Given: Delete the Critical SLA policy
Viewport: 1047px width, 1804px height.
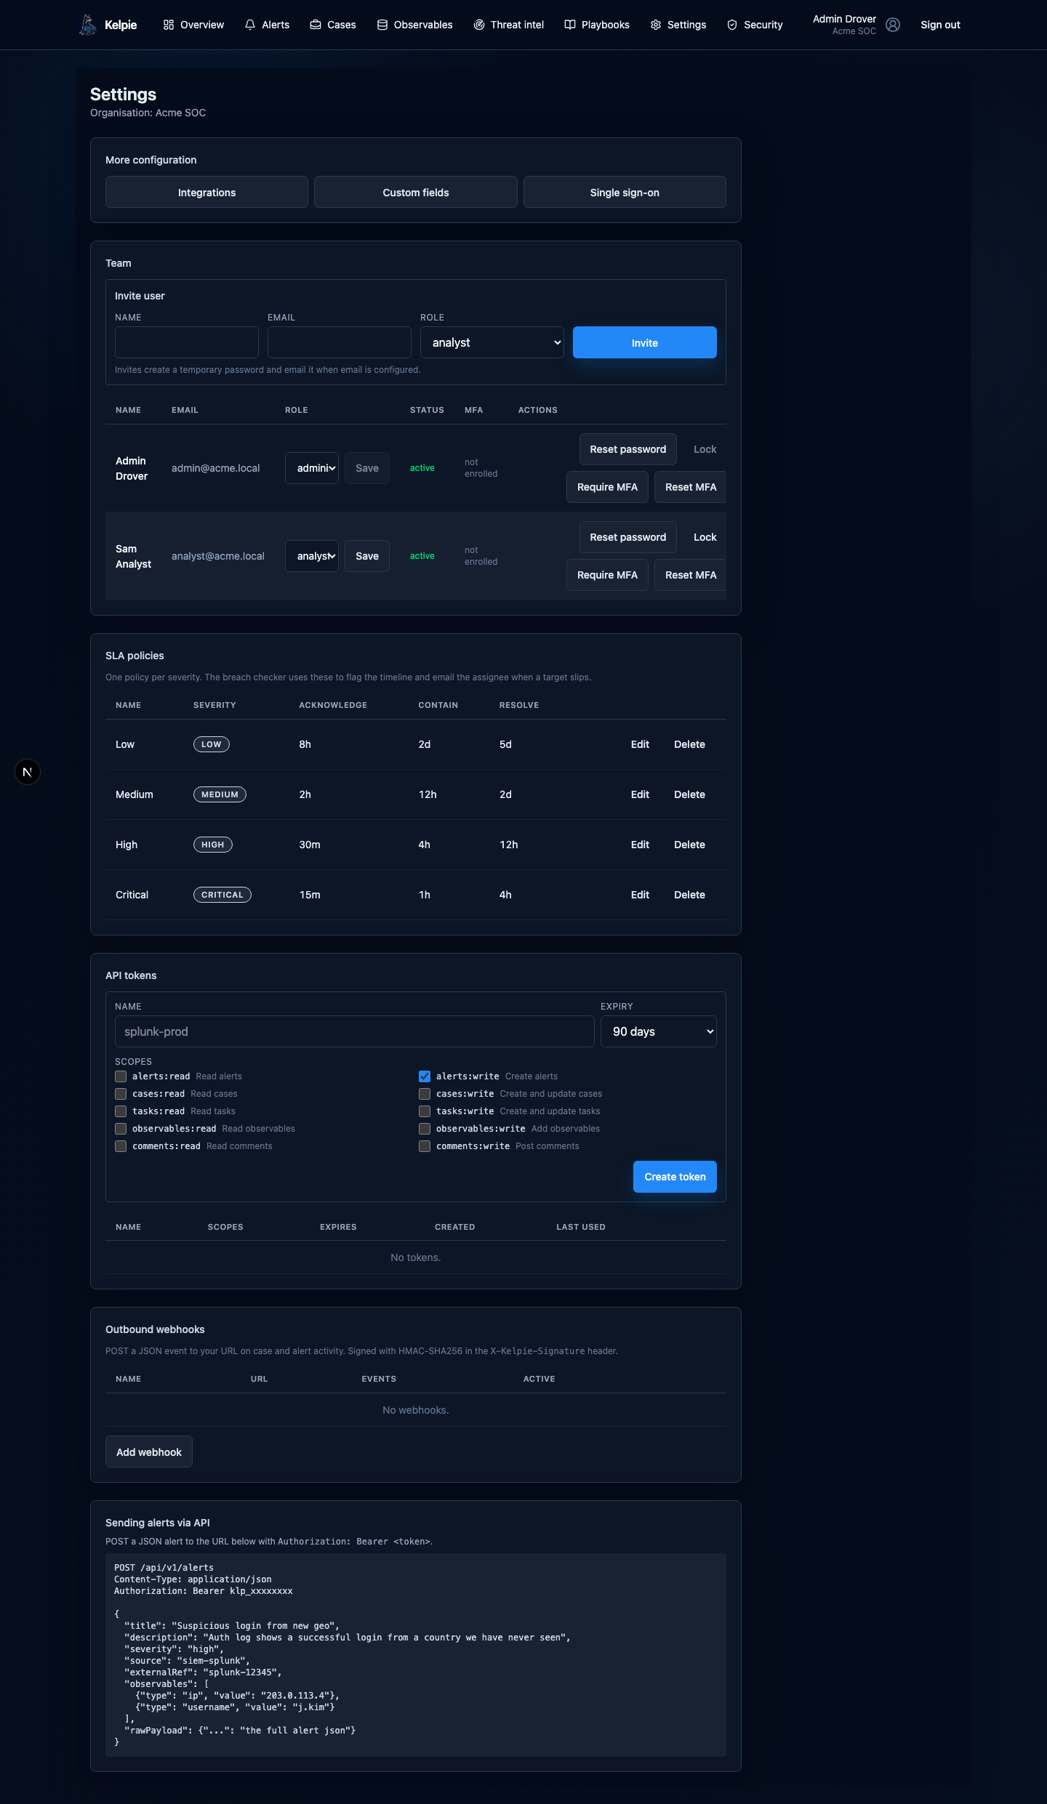Looking at the screenshot, I should (689, 895).
